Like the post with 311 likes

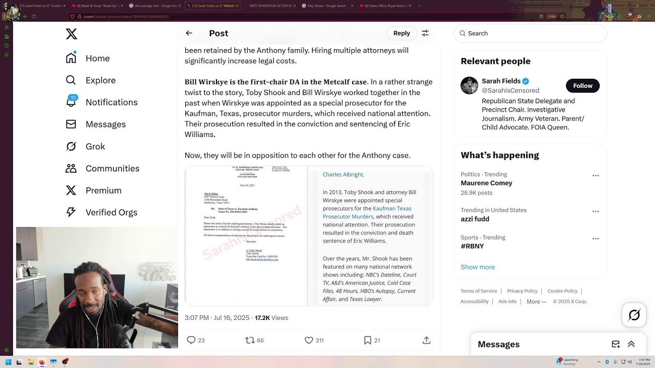[309, 340]
